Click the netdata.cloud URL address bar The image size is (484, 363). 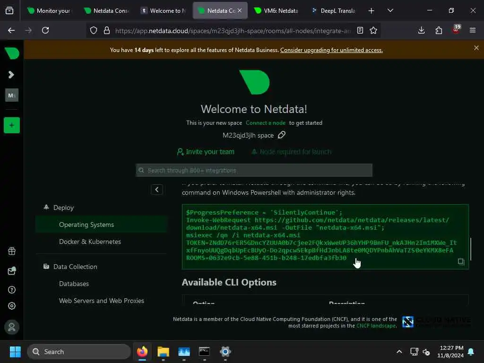tap(233, 31)
